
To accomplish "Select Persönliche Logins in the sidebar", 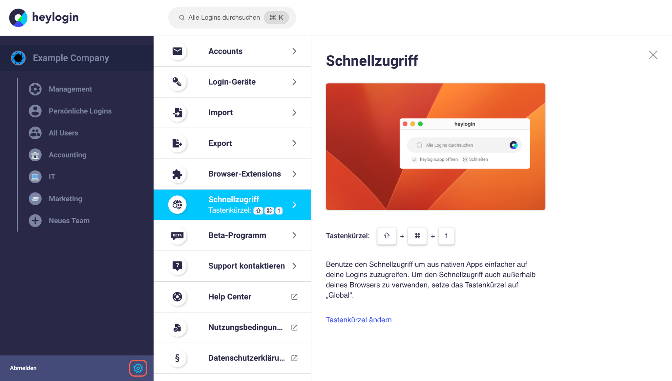I will [x=80, y=111].
